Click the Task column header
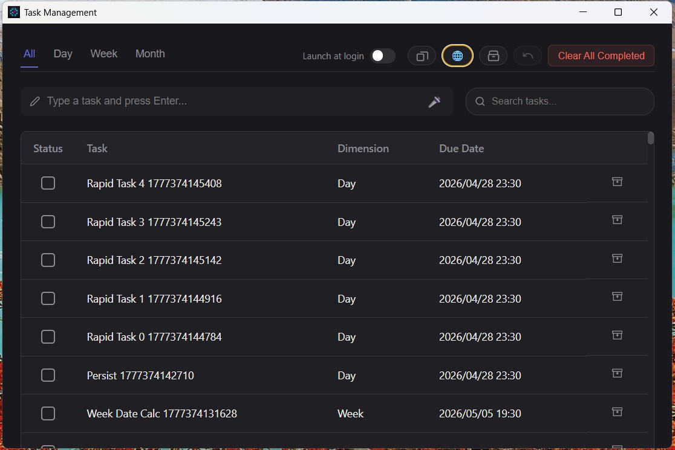 pos(97,149)
